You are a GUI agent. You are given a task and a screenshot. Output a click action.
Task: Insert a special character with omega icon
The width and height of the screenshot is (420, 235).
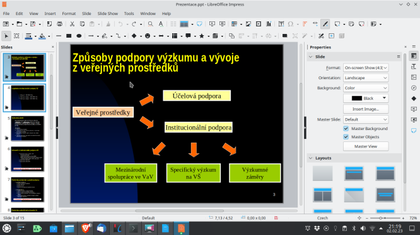tap(291, 24)
